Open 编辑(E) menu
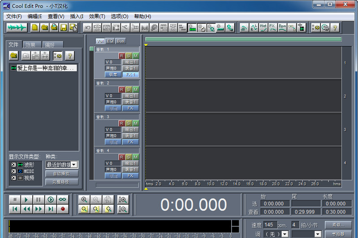 click(x=35, y=17)
